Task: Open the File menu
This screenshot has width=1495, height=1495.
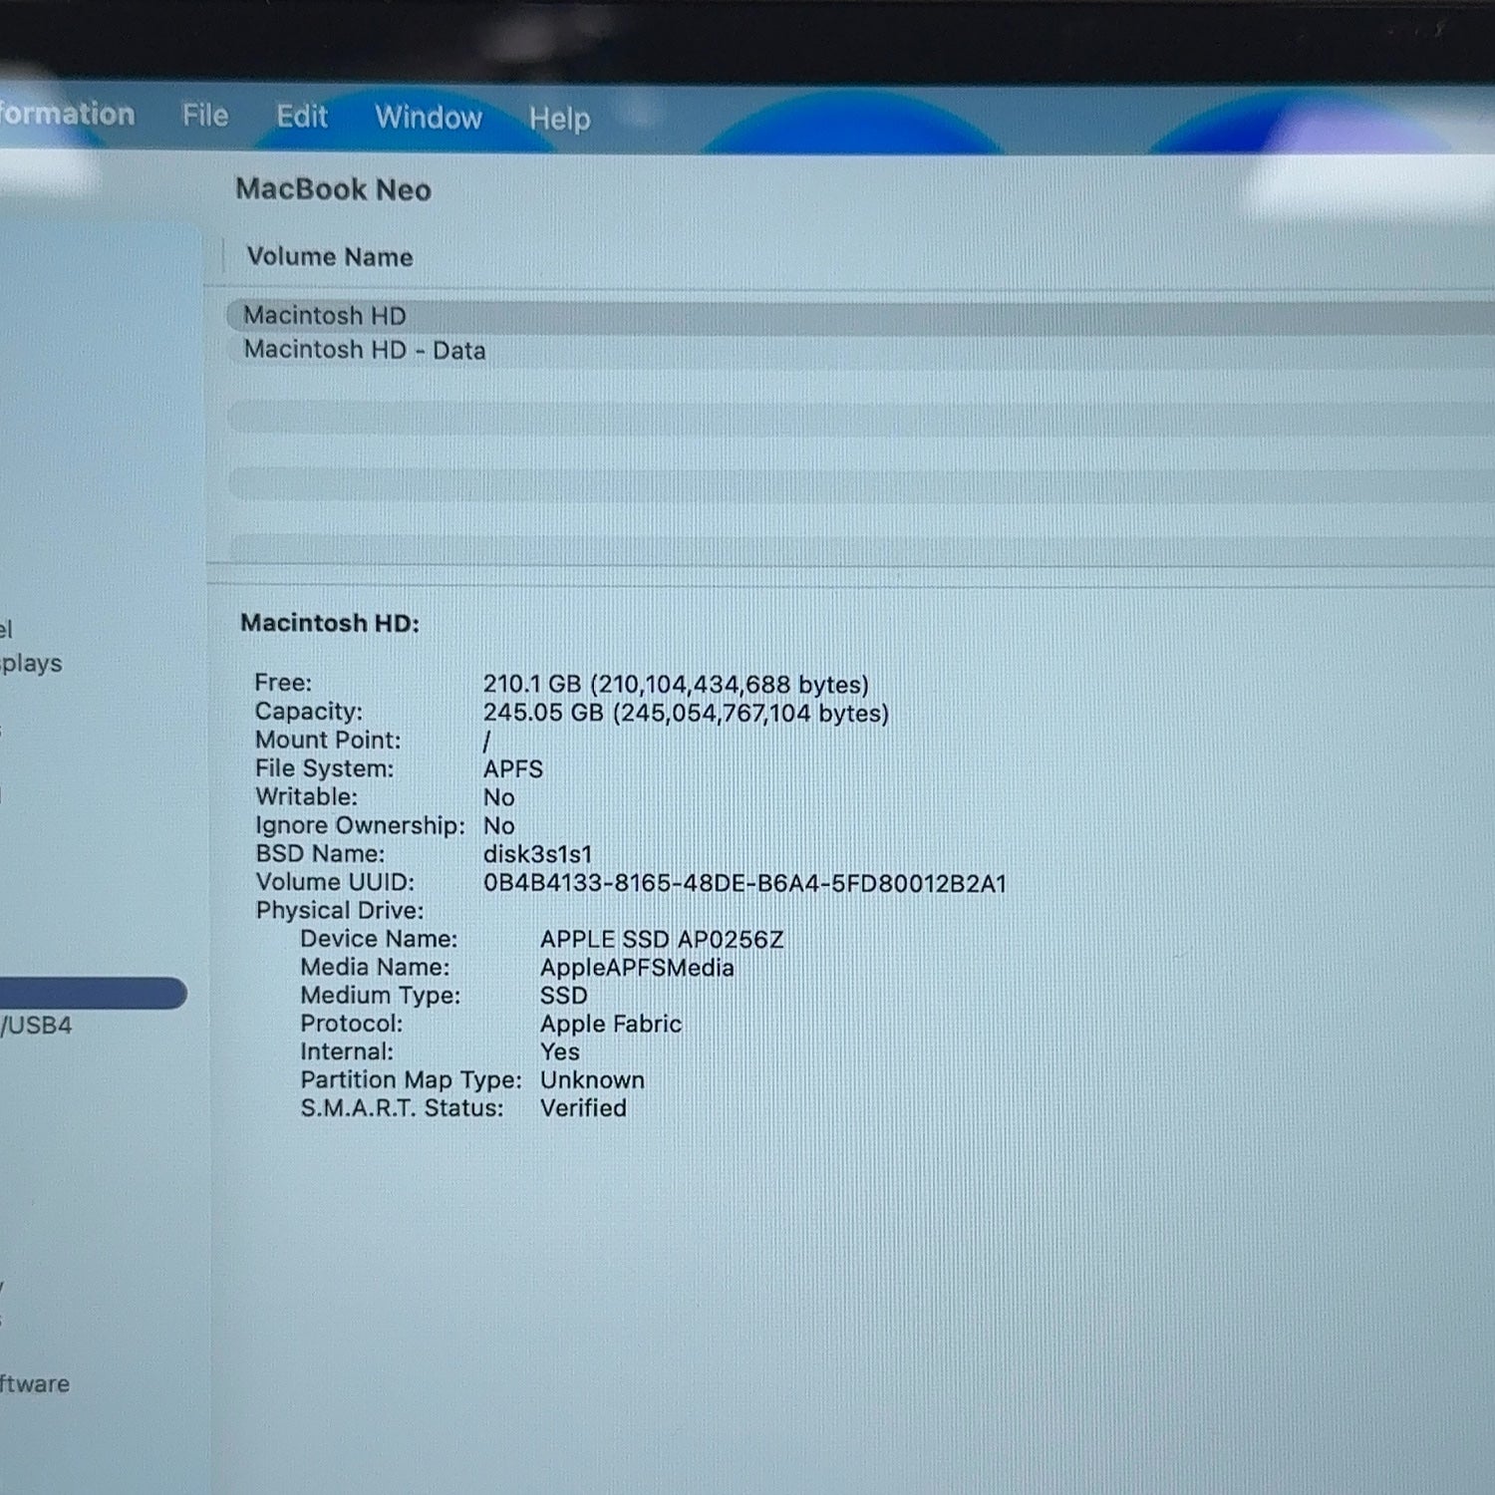Action: [x=205, y=116]
